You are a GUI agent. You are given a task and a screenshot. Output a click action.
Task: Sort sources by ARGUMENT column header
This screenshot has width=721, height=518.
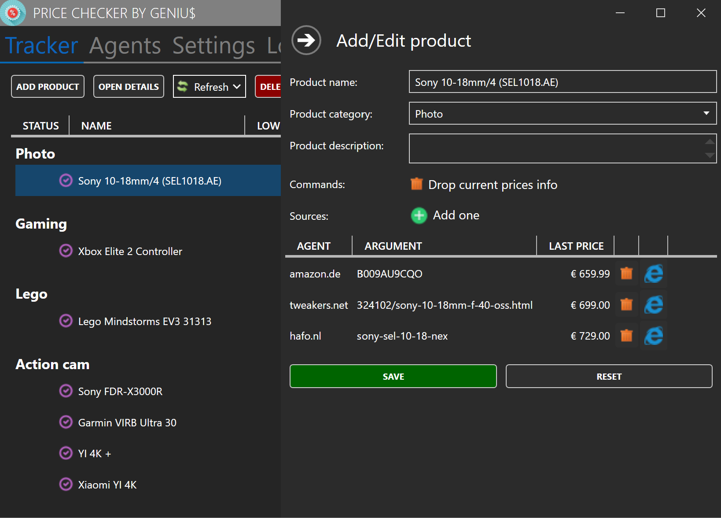(x=393, y=246)
